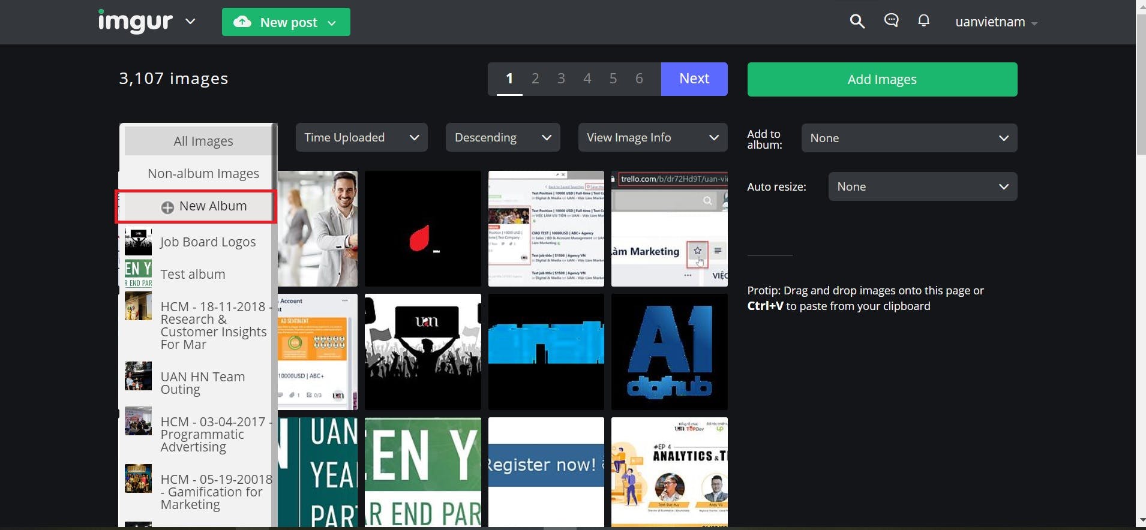Image resolution: width=1146 pixels, height=530 pixels.
Task: Click the 3,107 images count text
Action: pyautogui.click(x=173, y=79)
